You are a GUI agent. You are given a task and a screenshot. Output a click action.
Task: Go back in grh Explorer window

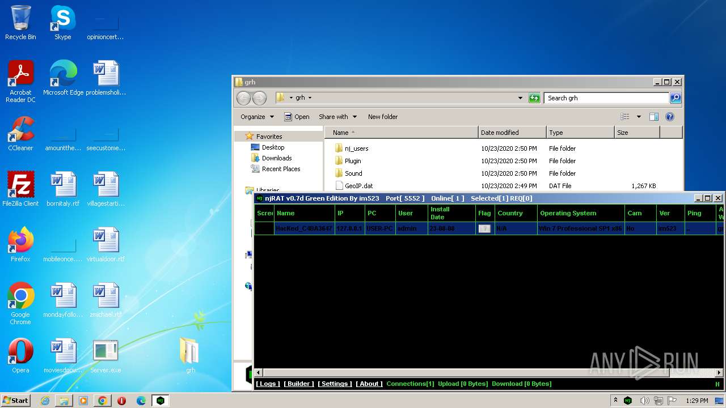click(x=243, y=98)
